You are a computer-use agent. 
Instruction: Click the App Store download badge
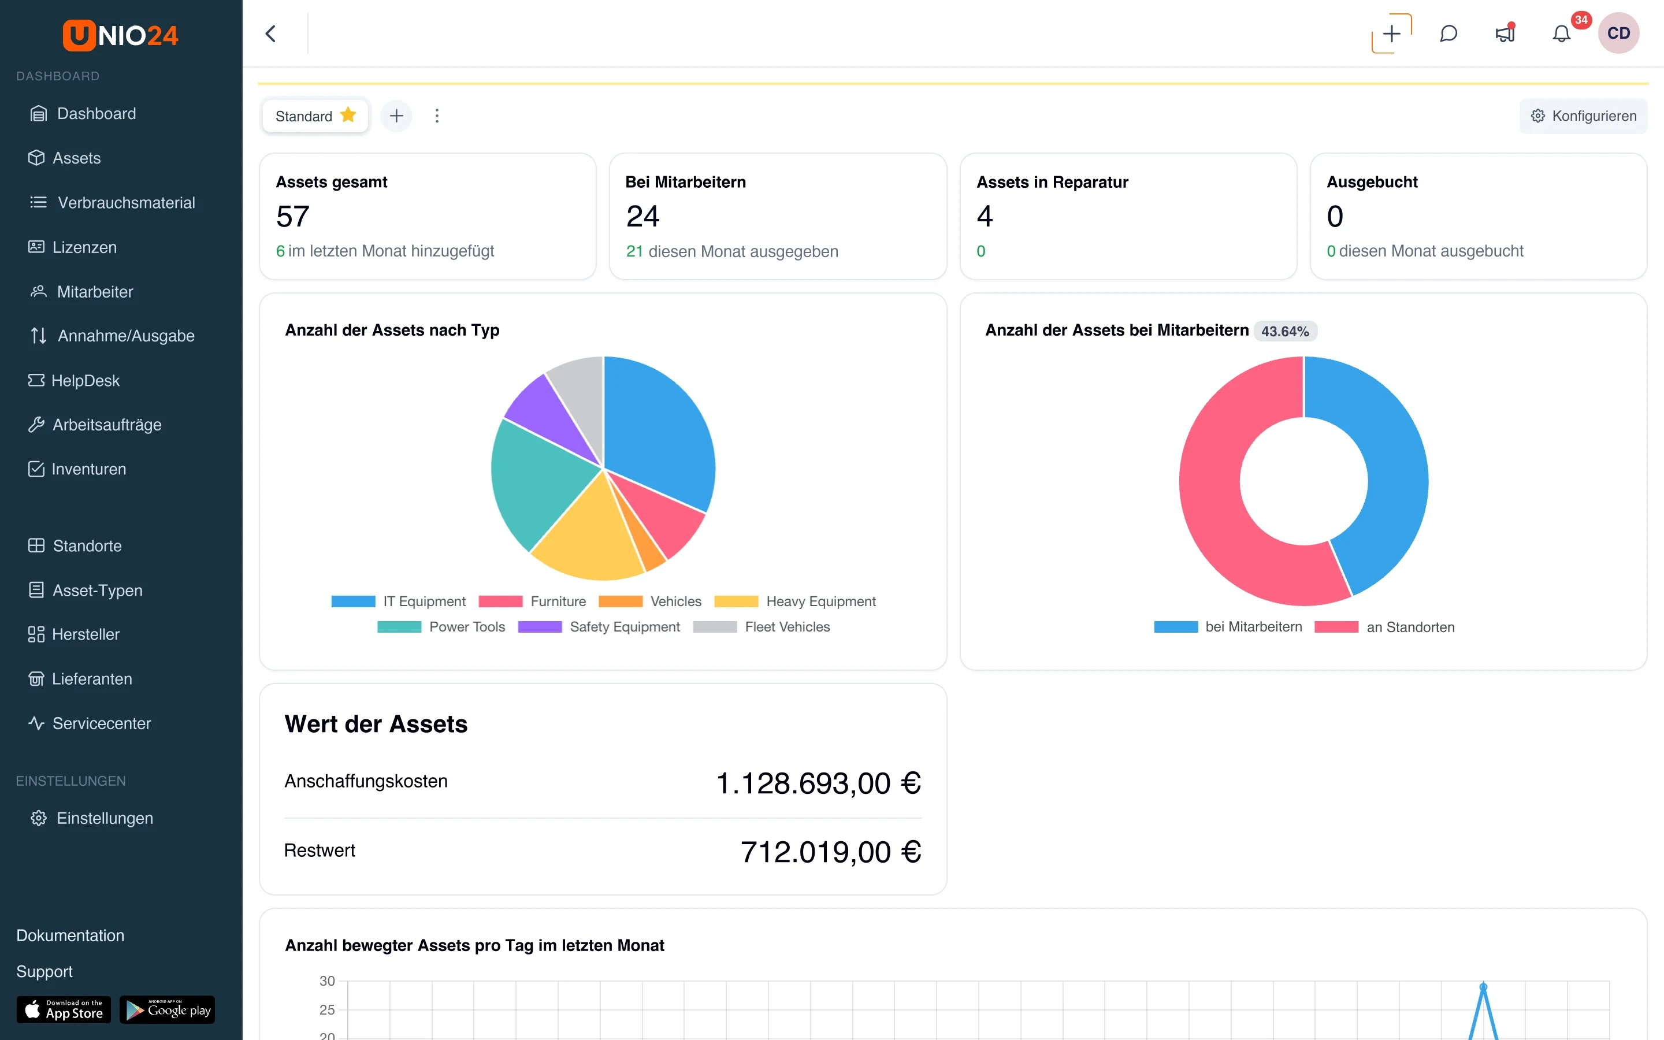tap(63, 1009)
